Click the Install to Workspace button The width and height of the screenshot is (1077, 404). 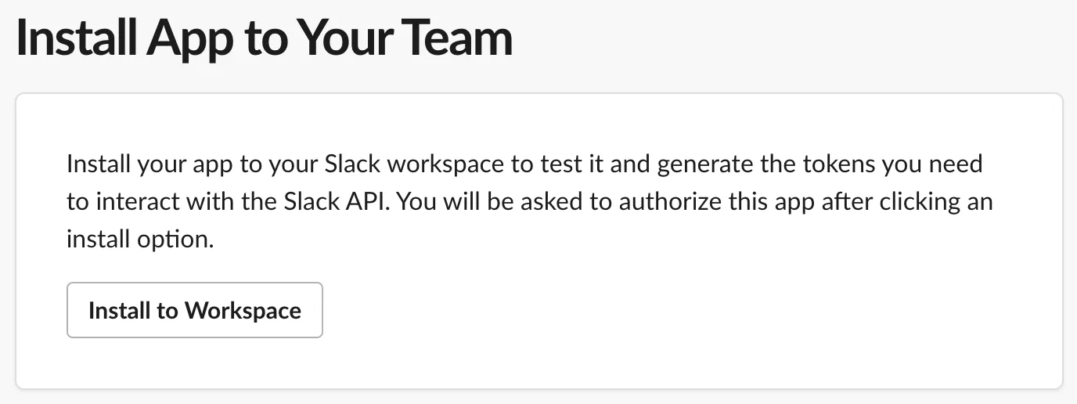[194, 311]
